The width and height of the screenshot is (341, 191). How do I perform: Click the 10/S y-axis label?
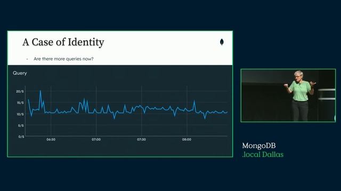click(x=20, y=114)
